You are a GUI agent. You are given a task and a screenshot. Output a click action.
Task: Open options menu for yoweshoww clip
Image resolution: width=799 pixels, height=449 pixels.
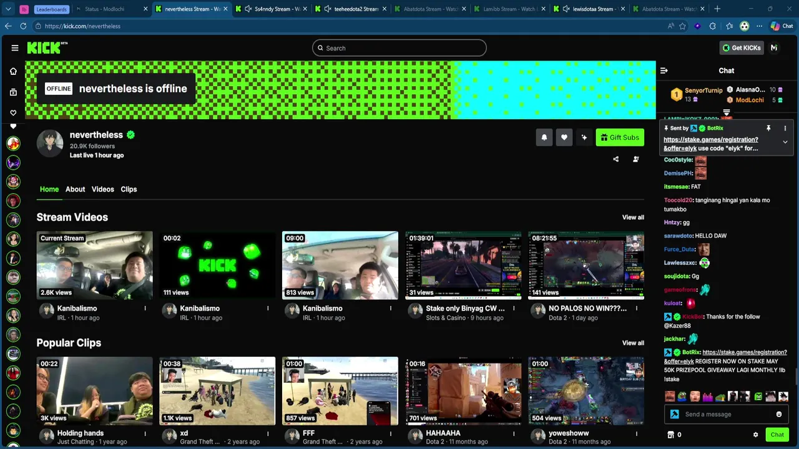pos(636,433)
